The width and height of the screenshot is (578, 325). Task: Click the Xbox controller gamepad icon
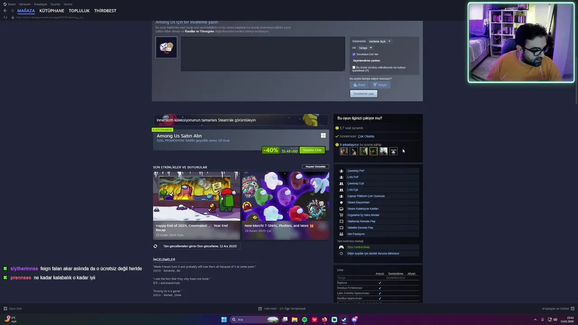341,247
